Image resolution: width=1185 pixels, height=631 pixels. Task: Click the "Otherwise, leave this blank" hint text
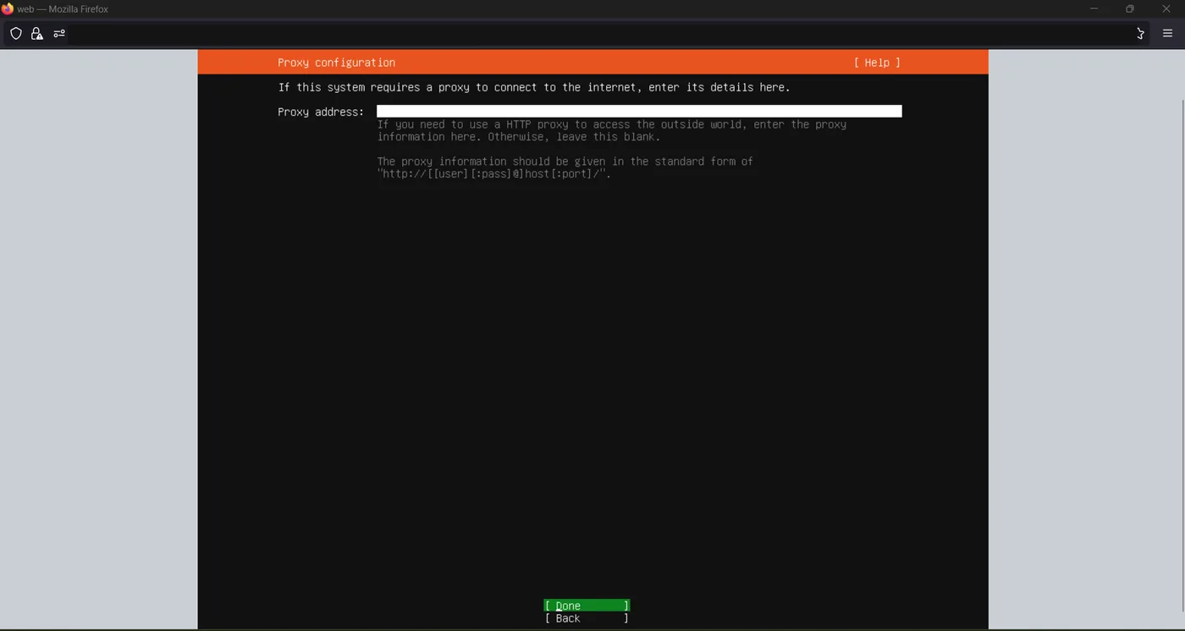574,137
